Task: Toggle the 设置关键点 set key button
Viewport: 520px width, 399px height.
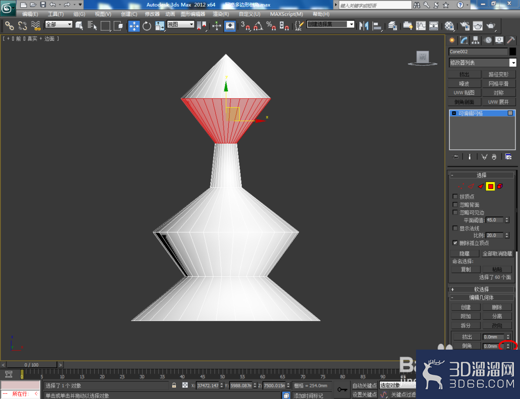Action: (x=365, y=394)
